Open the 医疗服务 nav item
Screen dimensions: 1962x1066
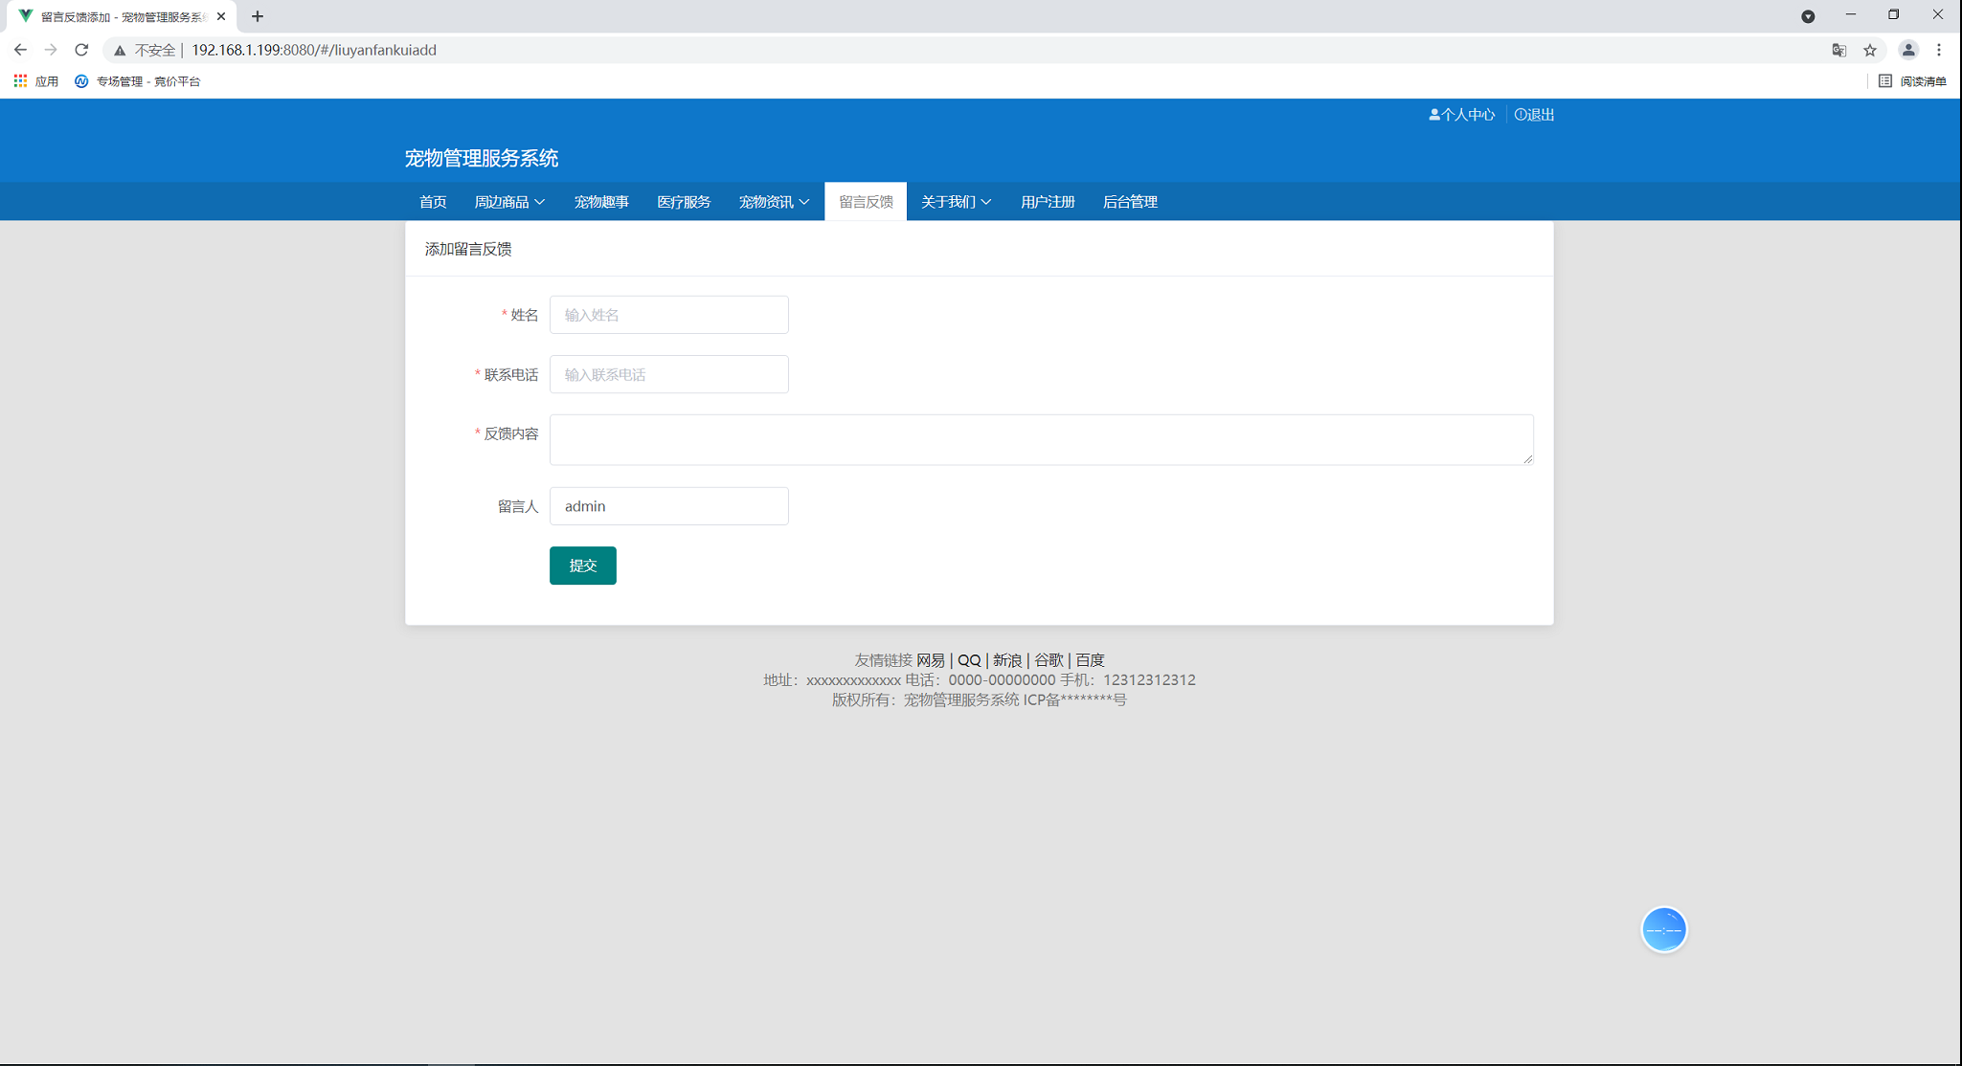click(x=684, y=202)
